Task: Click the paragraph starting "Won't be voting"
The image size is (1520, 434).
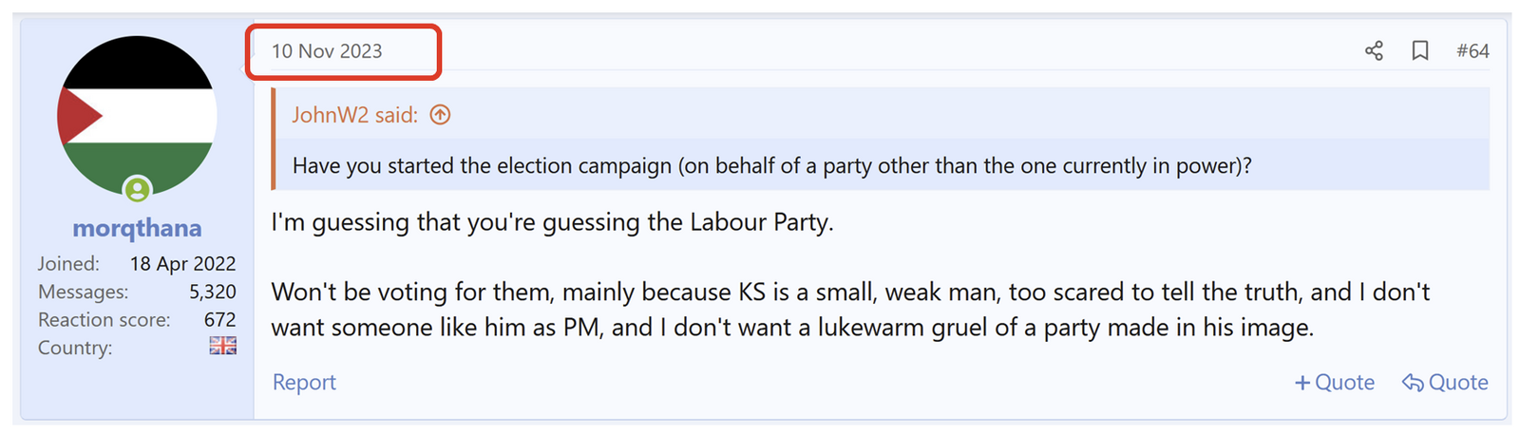Action: [849, 310]
